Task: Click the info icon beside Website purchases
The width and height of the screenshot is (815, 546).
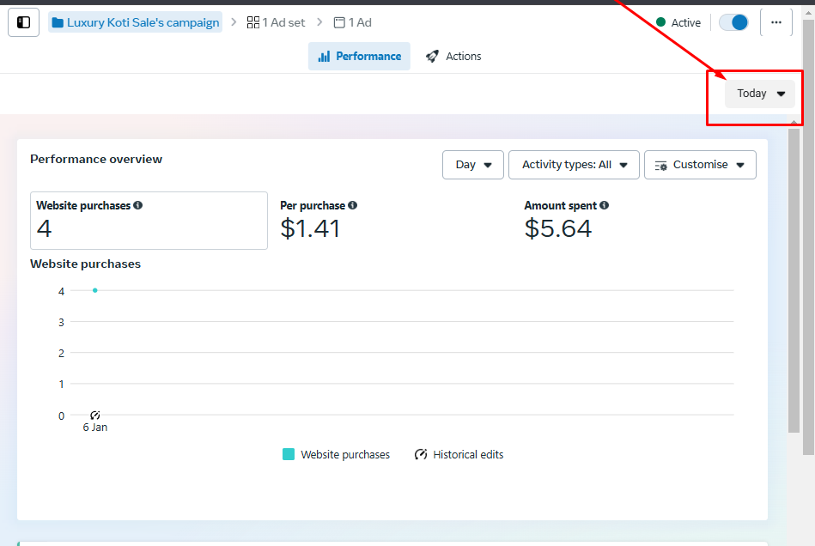Action: [x=138, y=206]
